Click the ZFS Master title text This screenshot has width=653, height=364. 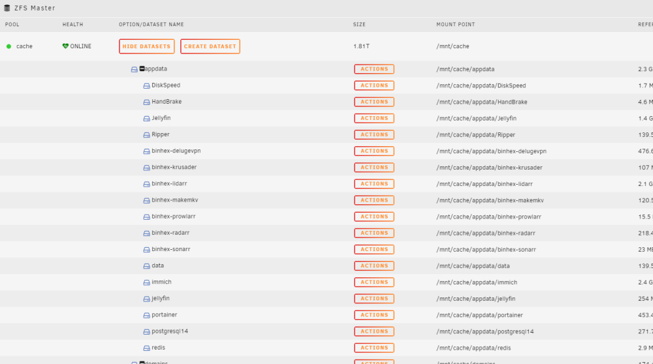coord(35,8)
